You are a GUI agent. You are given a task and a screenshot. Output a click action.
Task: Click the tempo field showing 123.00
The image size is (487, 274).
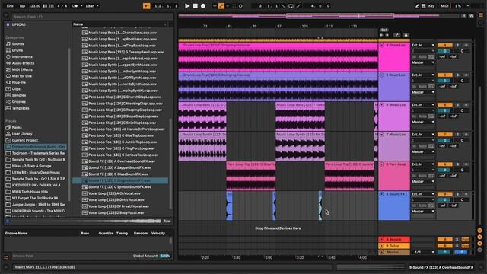pyautogui.click(x=34, y=6)
